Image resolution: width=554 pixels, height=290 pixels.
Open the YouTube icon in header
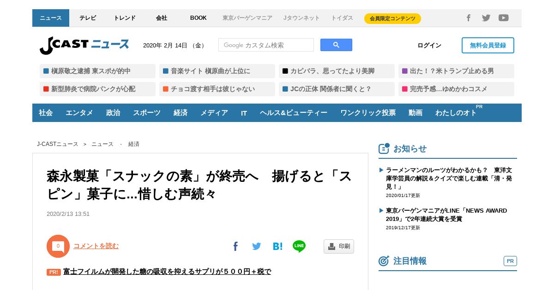coord(504,18)
